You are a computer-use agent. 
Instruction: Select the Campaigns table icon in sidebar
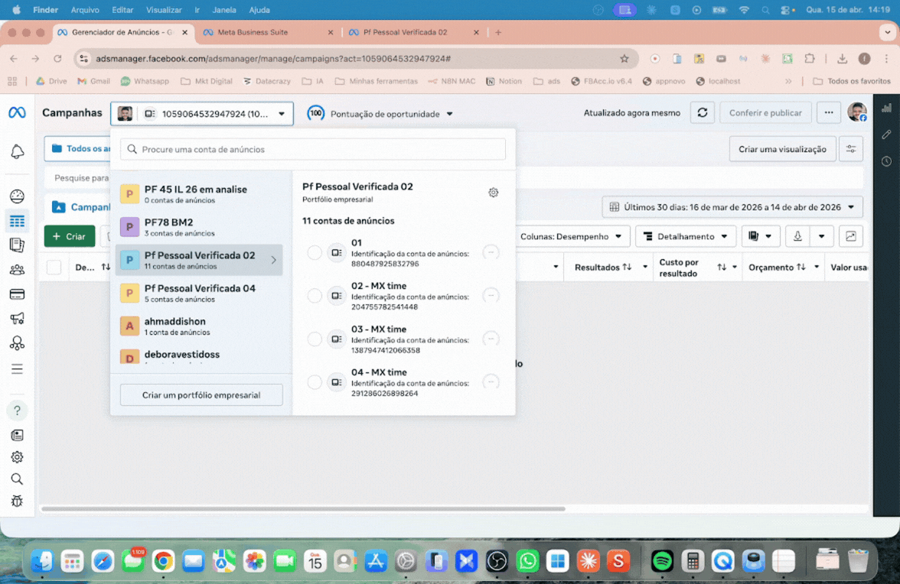[x=17, y=221]
